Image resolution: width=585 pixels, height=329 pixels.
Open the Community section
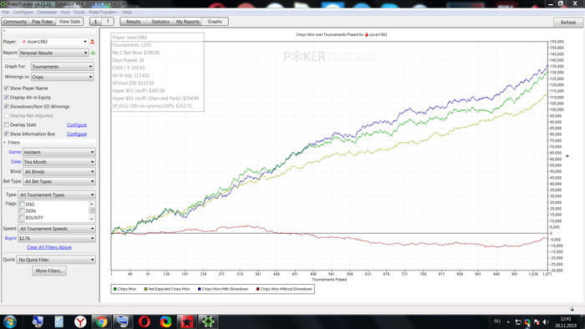[14, 22]
